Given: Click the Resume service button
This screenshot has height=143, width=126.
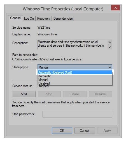Looking at the screenshot, I should pos(101,94).
